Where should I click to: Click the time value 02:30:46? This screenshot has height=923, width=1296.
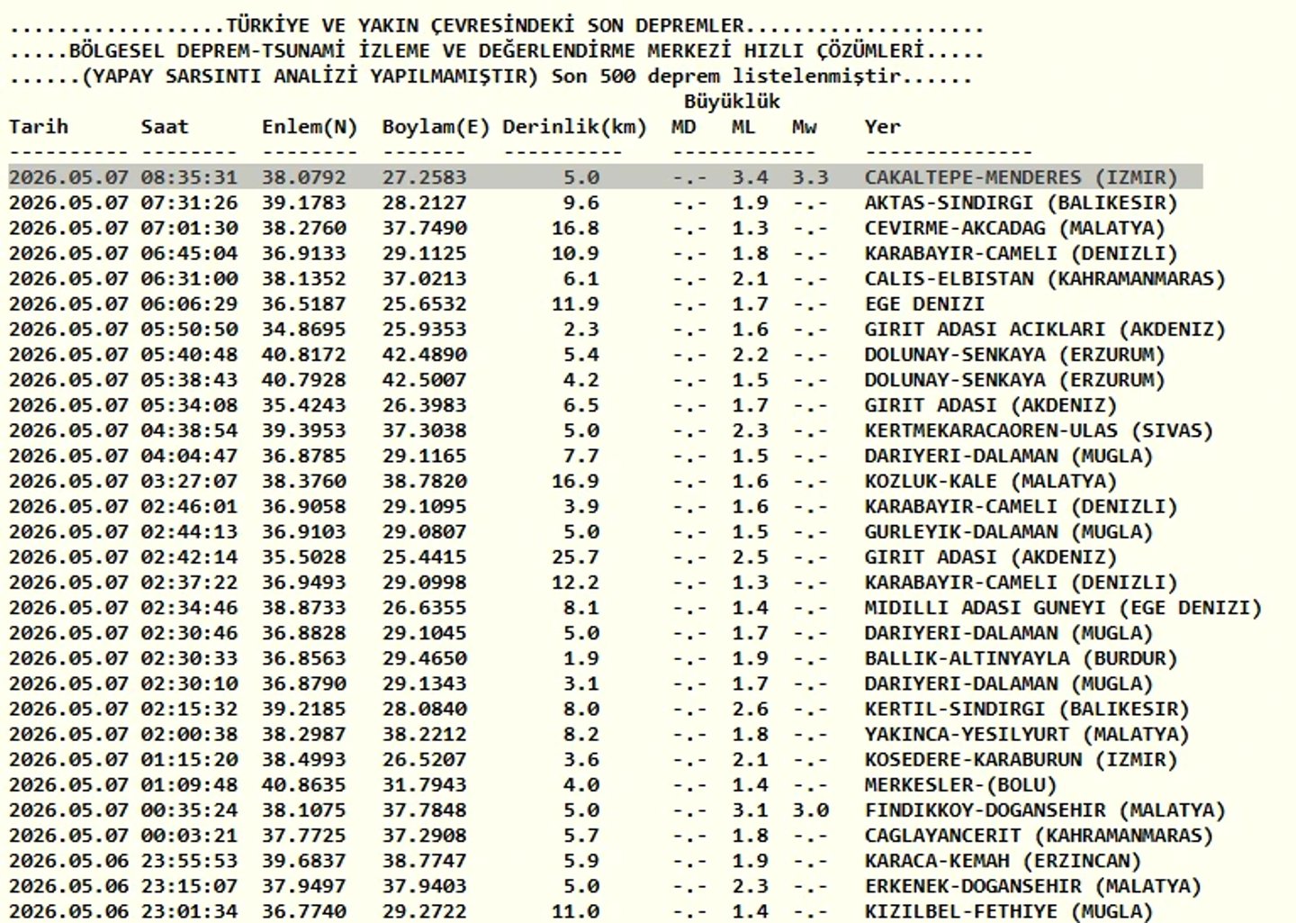[189, 633]
